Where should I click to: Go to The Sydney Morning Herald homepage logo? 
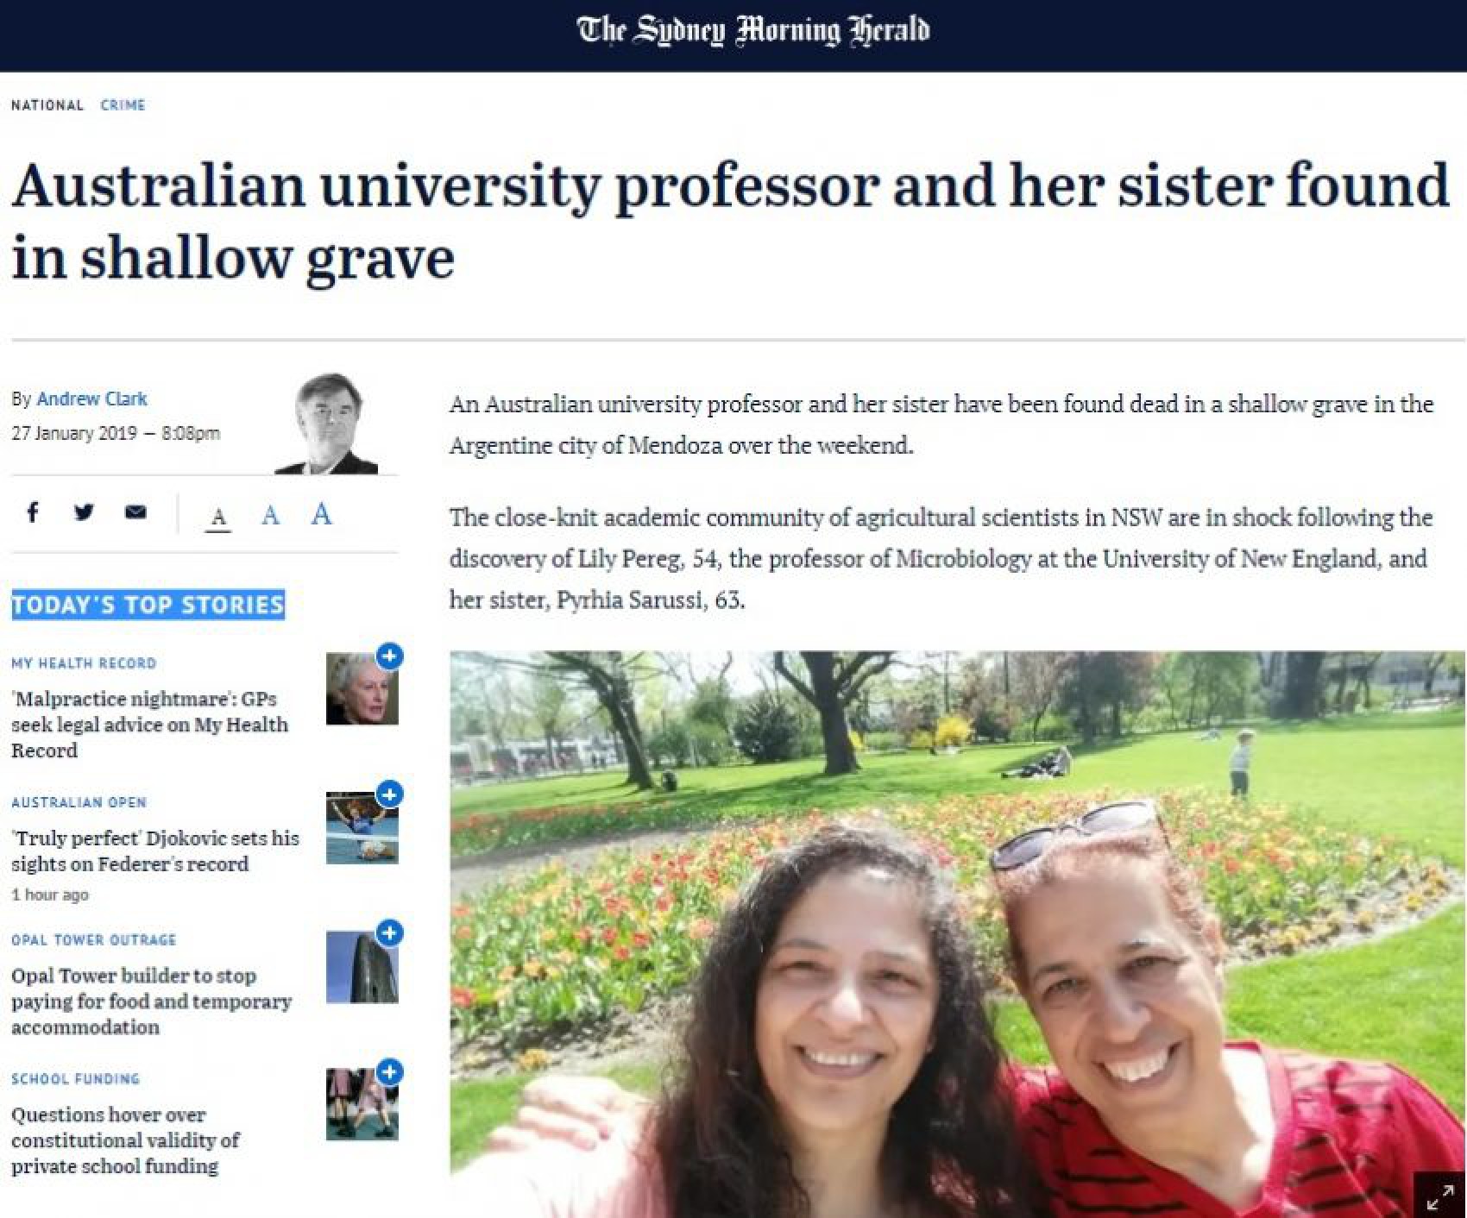pos(752,32)
